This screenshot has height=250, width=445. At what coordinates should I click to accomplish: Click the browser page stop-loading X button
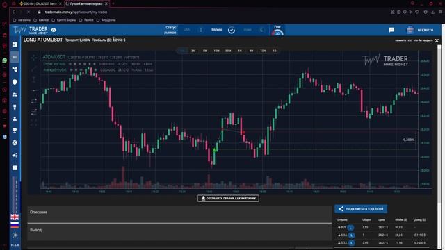pos(29,12)
